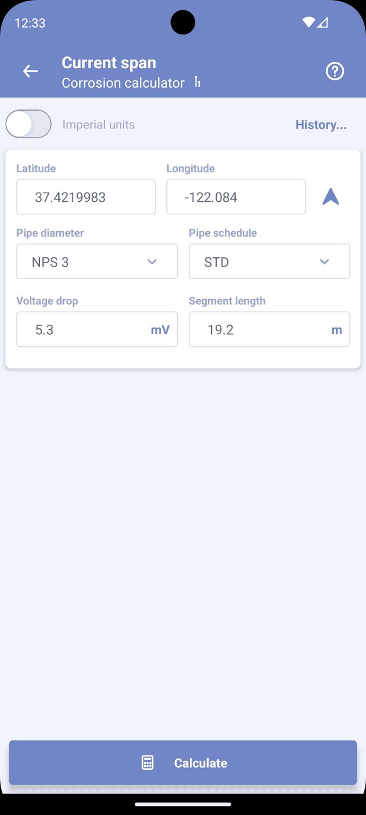Tap the Latitude input field
The image size is (366, 815).
click(86, 197)
